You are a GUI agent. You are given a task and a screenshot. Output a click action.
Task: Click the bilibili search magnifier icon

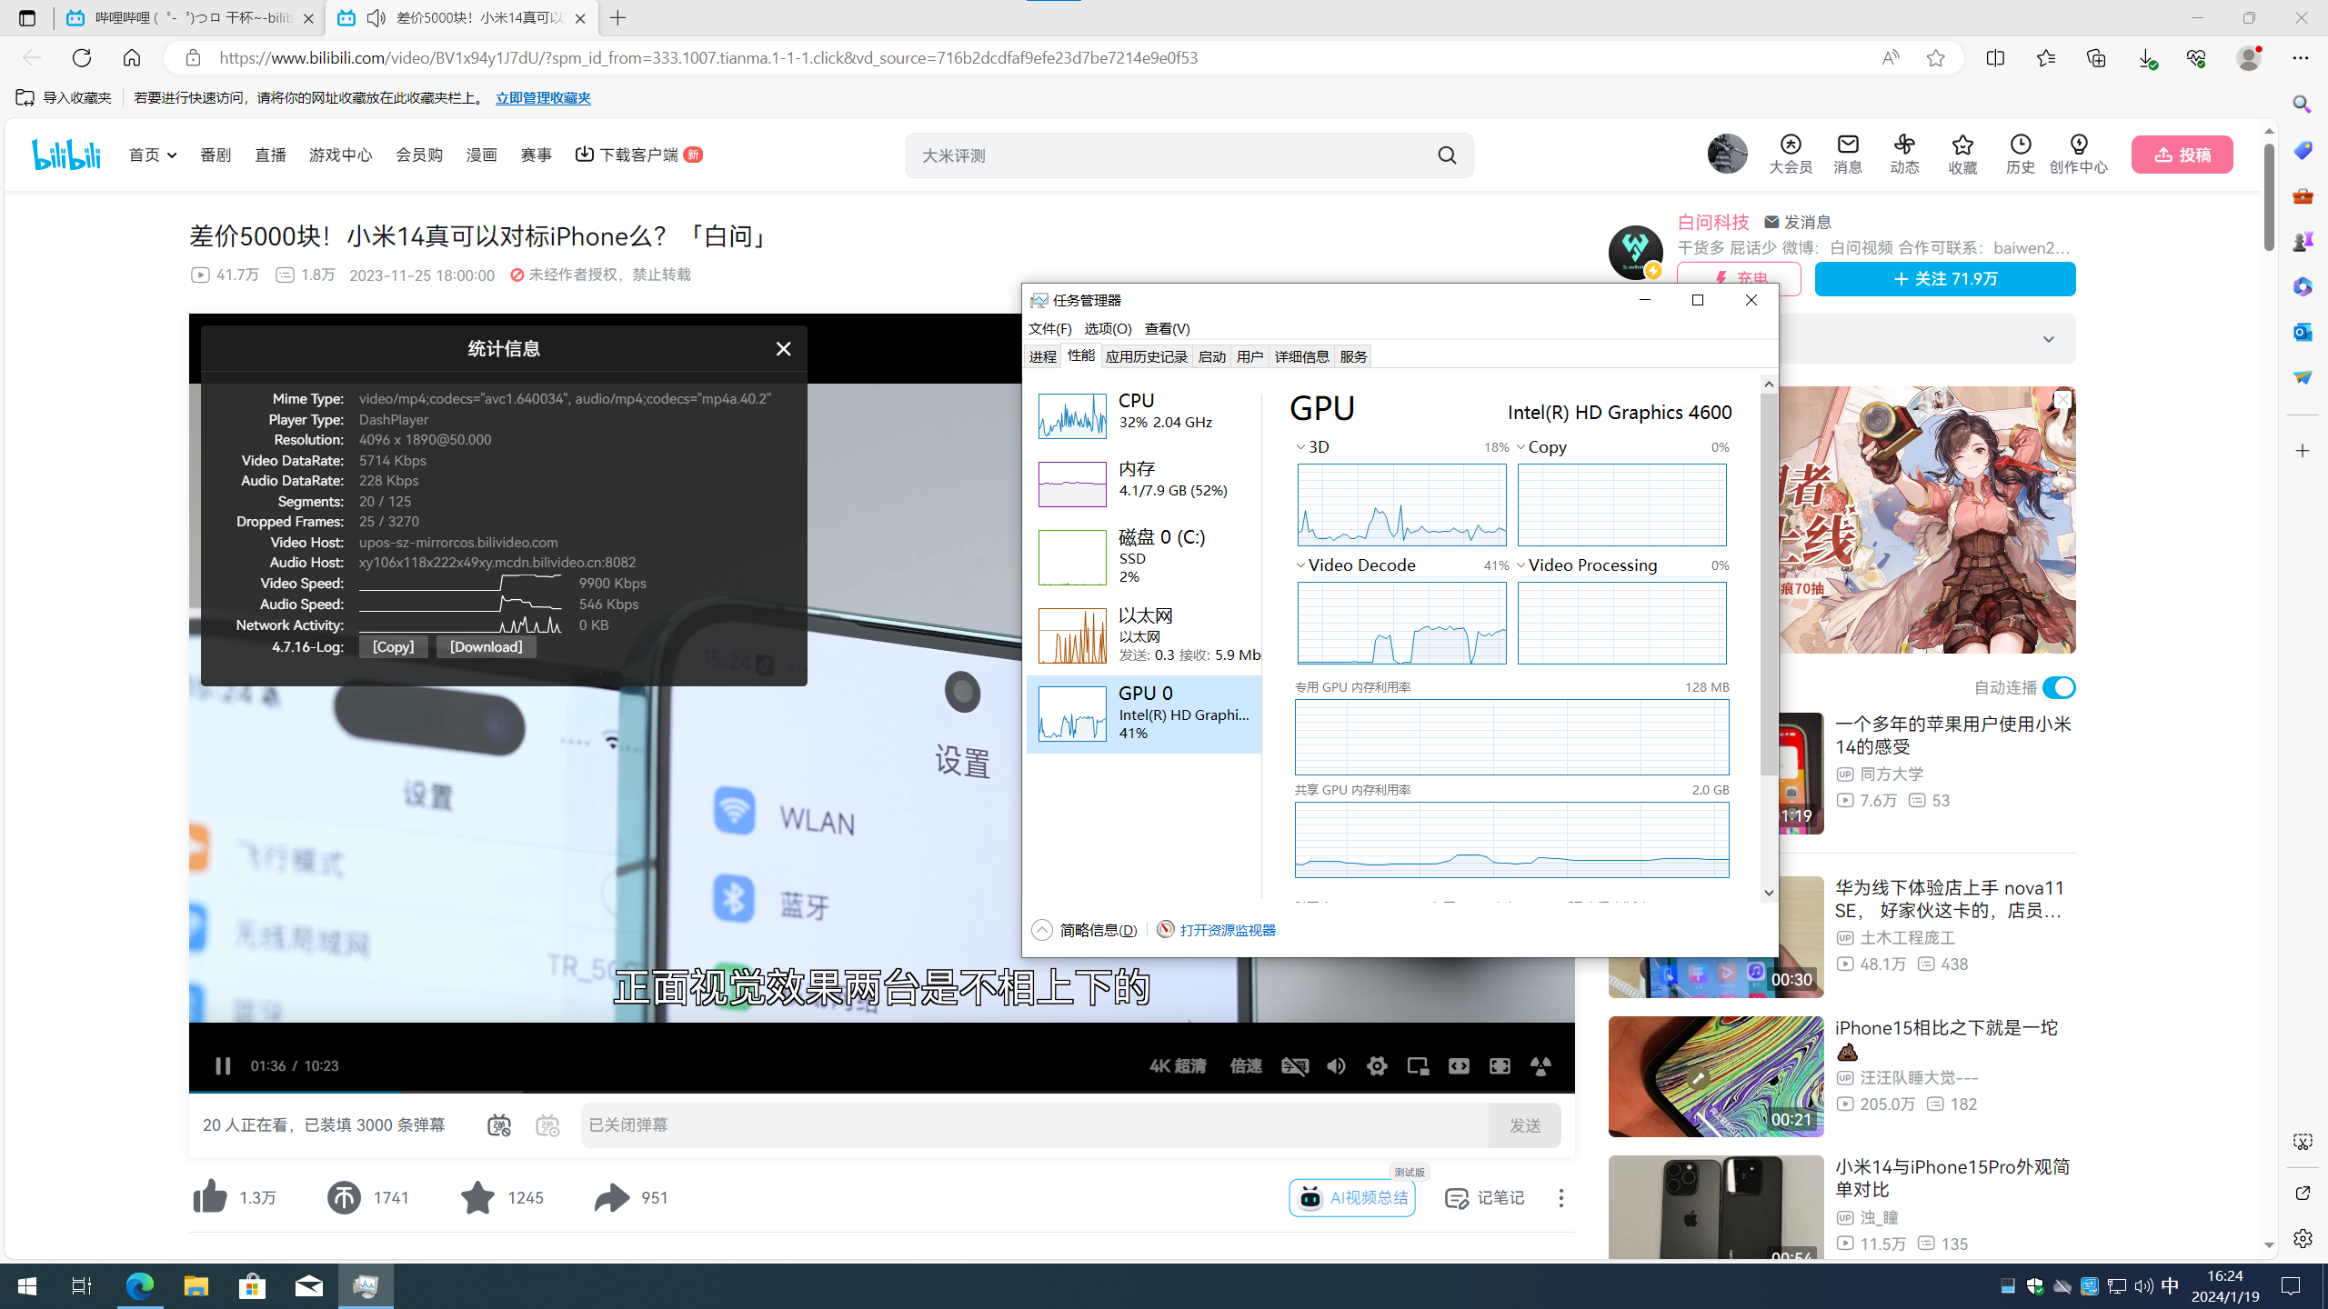pyautogui.click(x=1447, y=155)
